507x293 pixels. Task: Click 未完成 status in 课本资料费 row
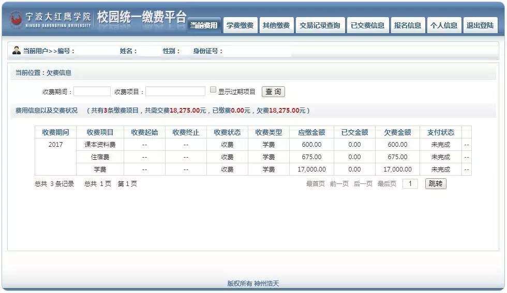[x=441, y=145]
